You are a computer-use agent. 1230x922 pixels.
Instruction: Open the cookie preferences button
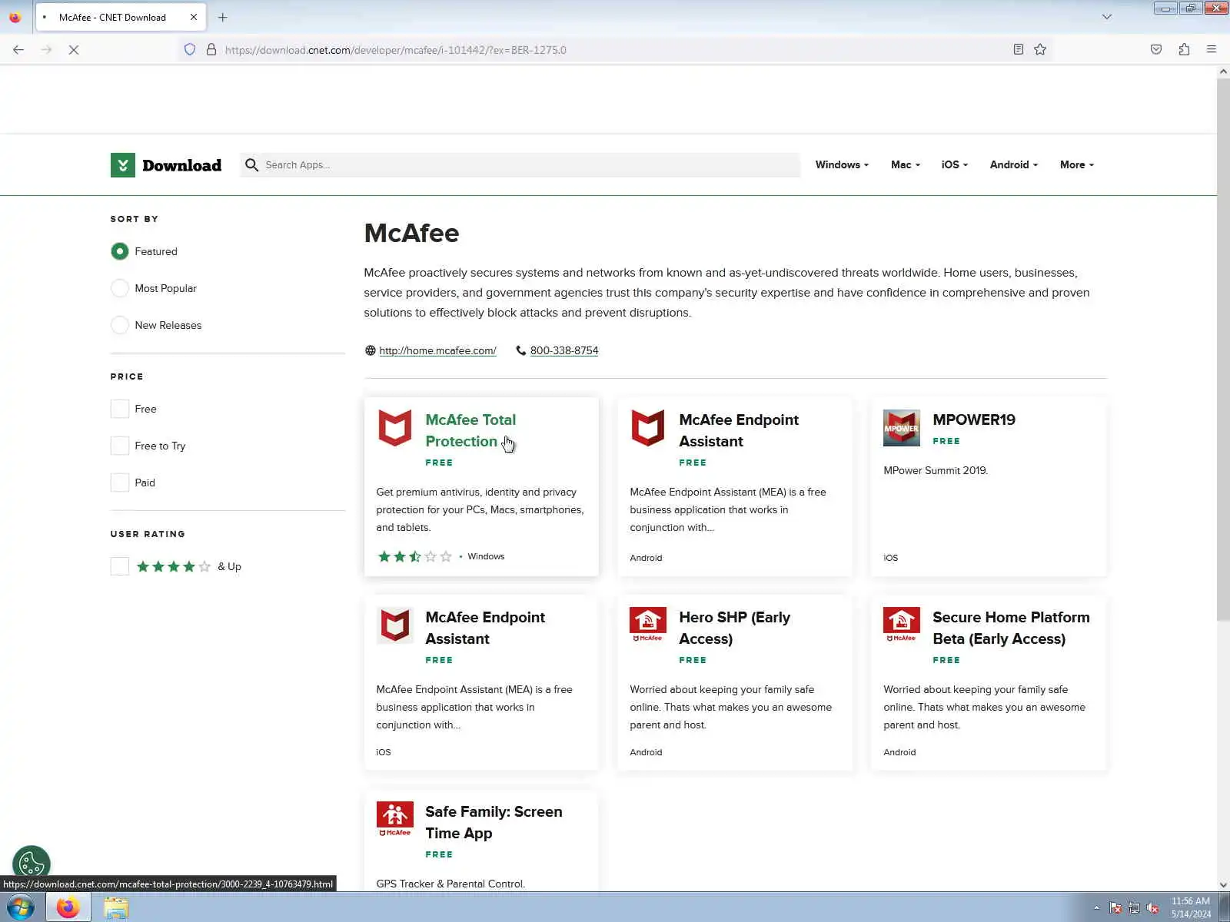pos(32,864)
